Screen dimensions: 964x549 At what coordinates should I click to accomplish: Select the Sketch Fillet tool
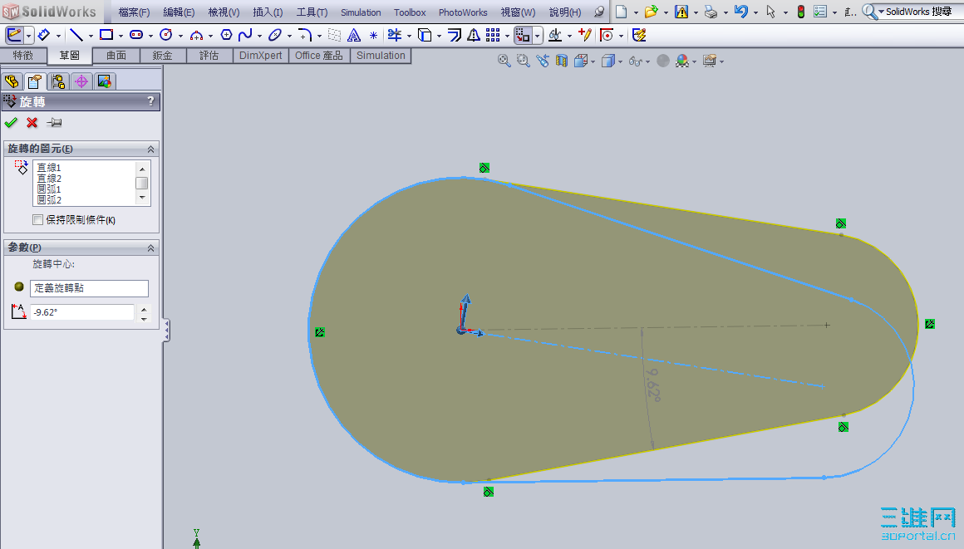tap(304, 35)
